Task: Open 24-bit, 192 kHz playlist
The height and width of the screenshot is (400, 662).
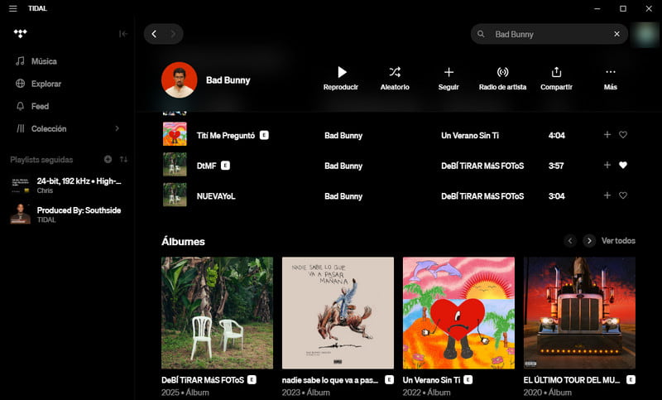Action: pyautogui.click(x=67, y=185)
